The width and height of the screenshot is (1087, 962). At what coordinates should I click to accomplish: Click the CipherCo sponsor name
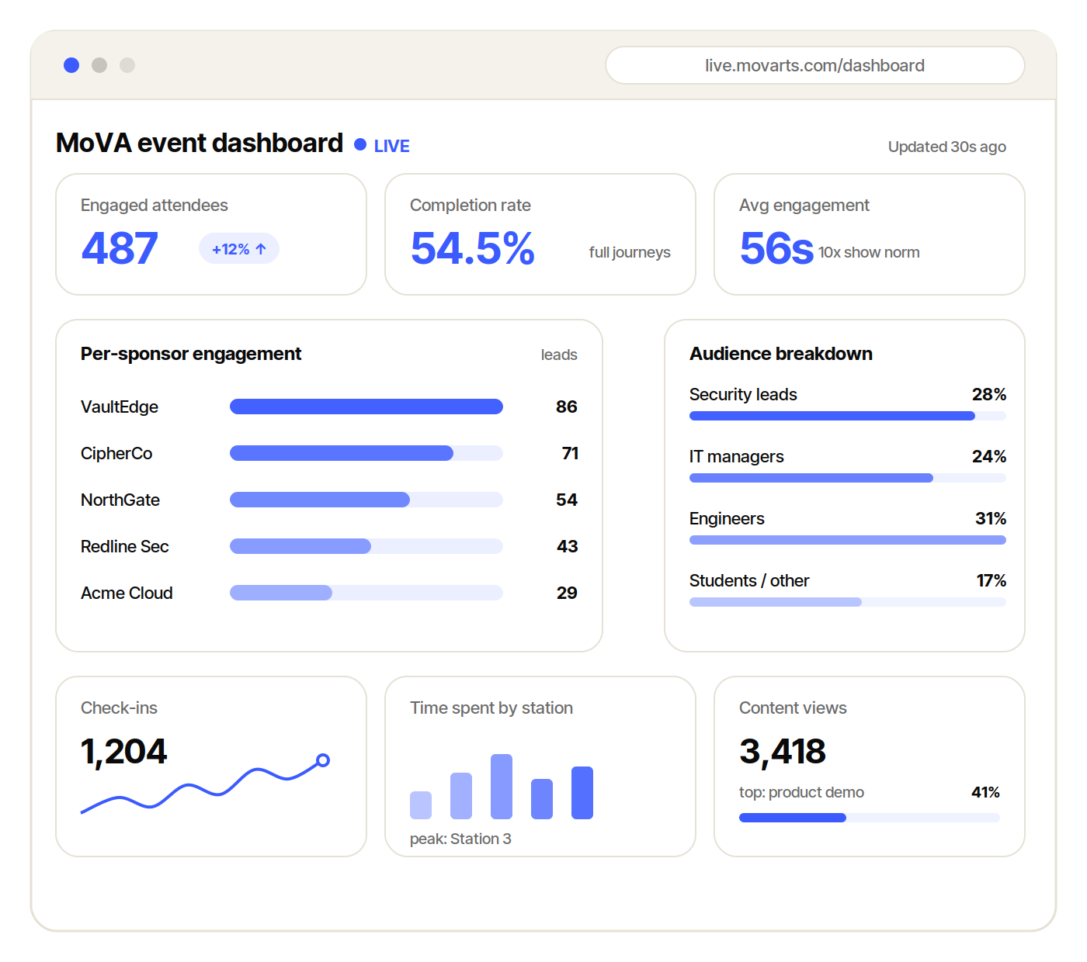pyautogui.click(x=116, y=453)
